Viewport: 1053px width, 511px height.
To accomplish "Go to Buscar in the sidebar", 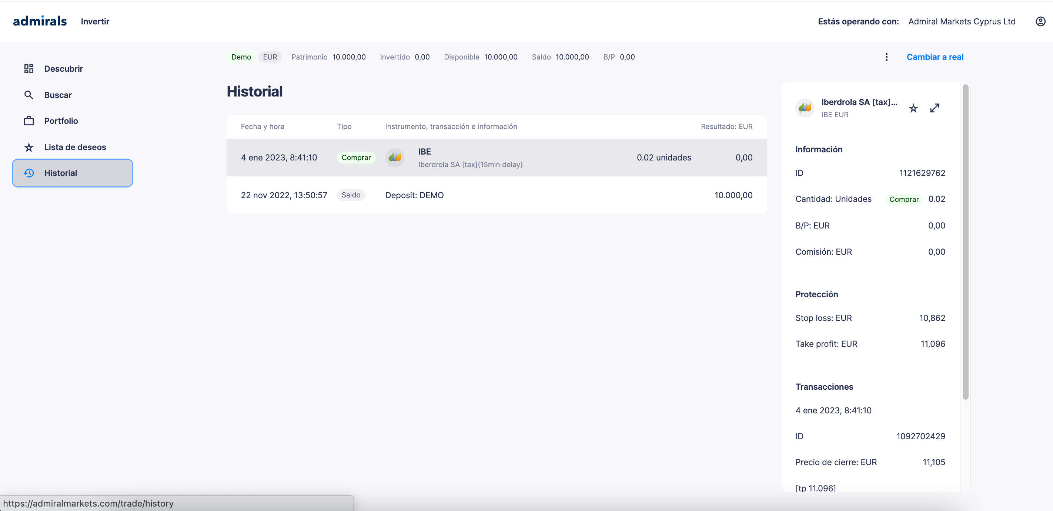I will point(72,95).
